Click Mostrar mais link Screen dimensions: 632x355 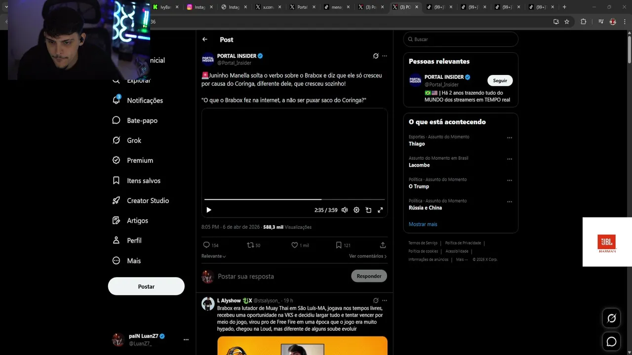pos(423,224)
